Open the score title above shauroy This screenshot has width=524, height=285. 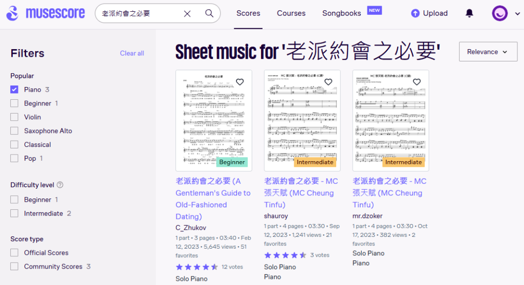(301, 193)
